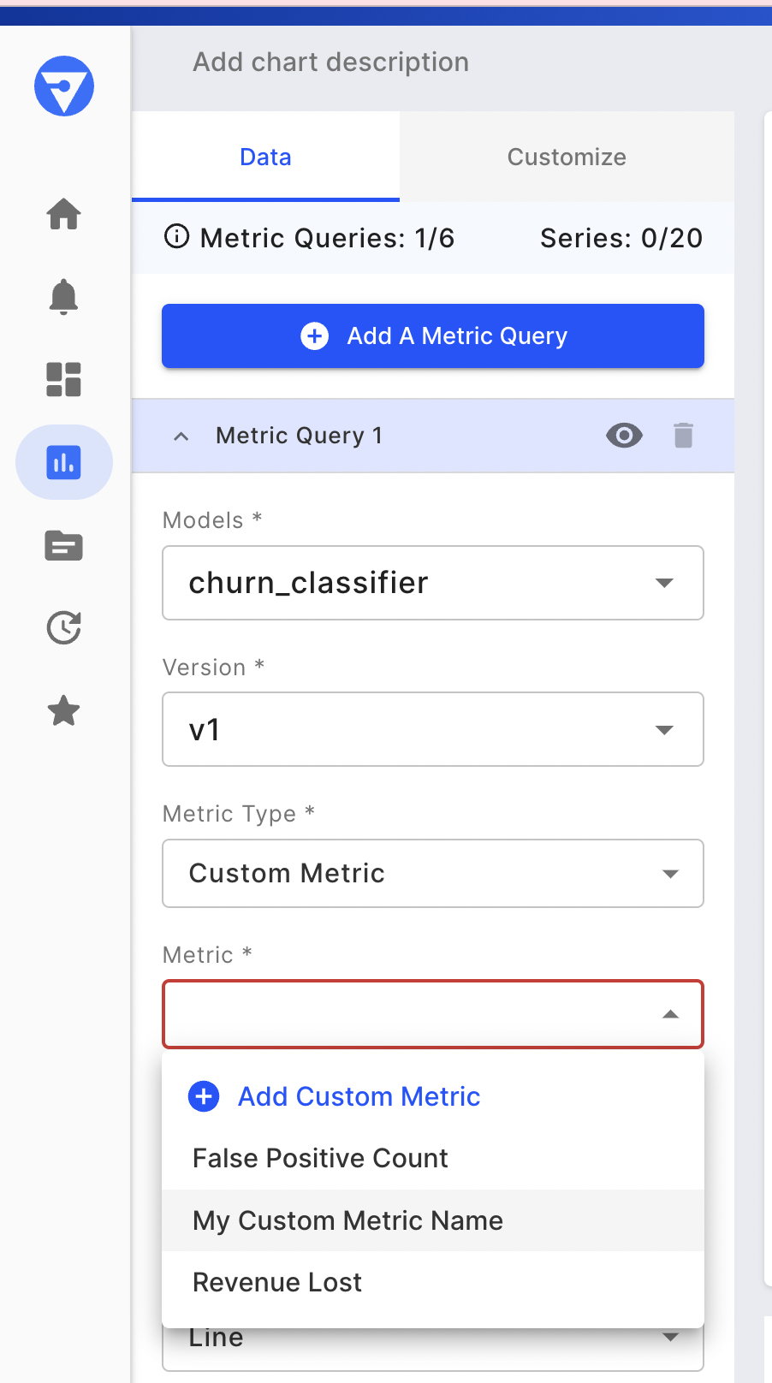This screenshot has height=1383, width=772.
Task: Toggle visibility of Metric Query 1
Action: coord(624,436)
